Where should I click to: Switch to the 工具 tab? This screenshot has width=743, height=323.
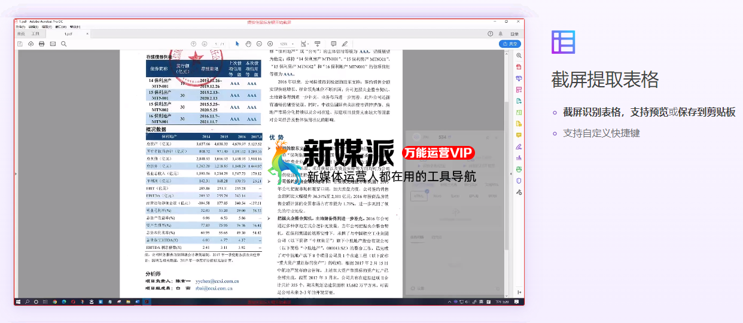pyautogui.click(x=35, y=33)
